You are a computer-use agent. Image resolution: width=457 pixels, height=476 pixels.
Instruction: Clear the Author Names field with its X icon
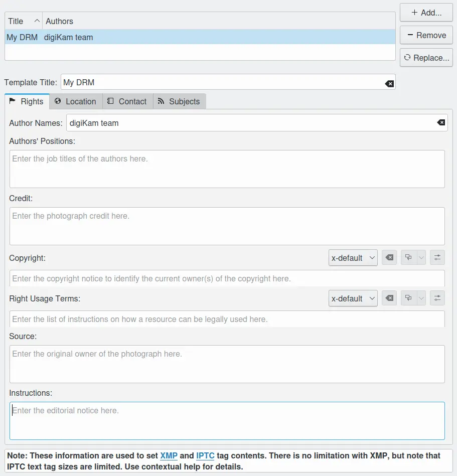[440, 123]
